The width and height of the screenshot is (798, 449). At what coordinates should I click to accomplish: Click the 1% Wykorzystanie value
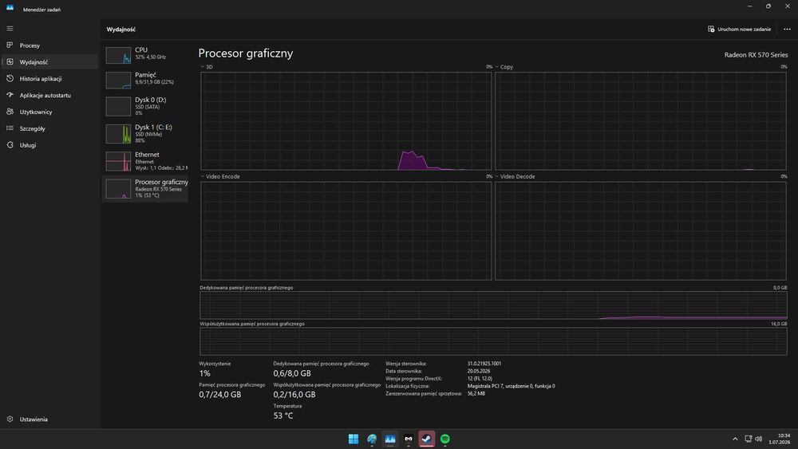pos(204,373)
